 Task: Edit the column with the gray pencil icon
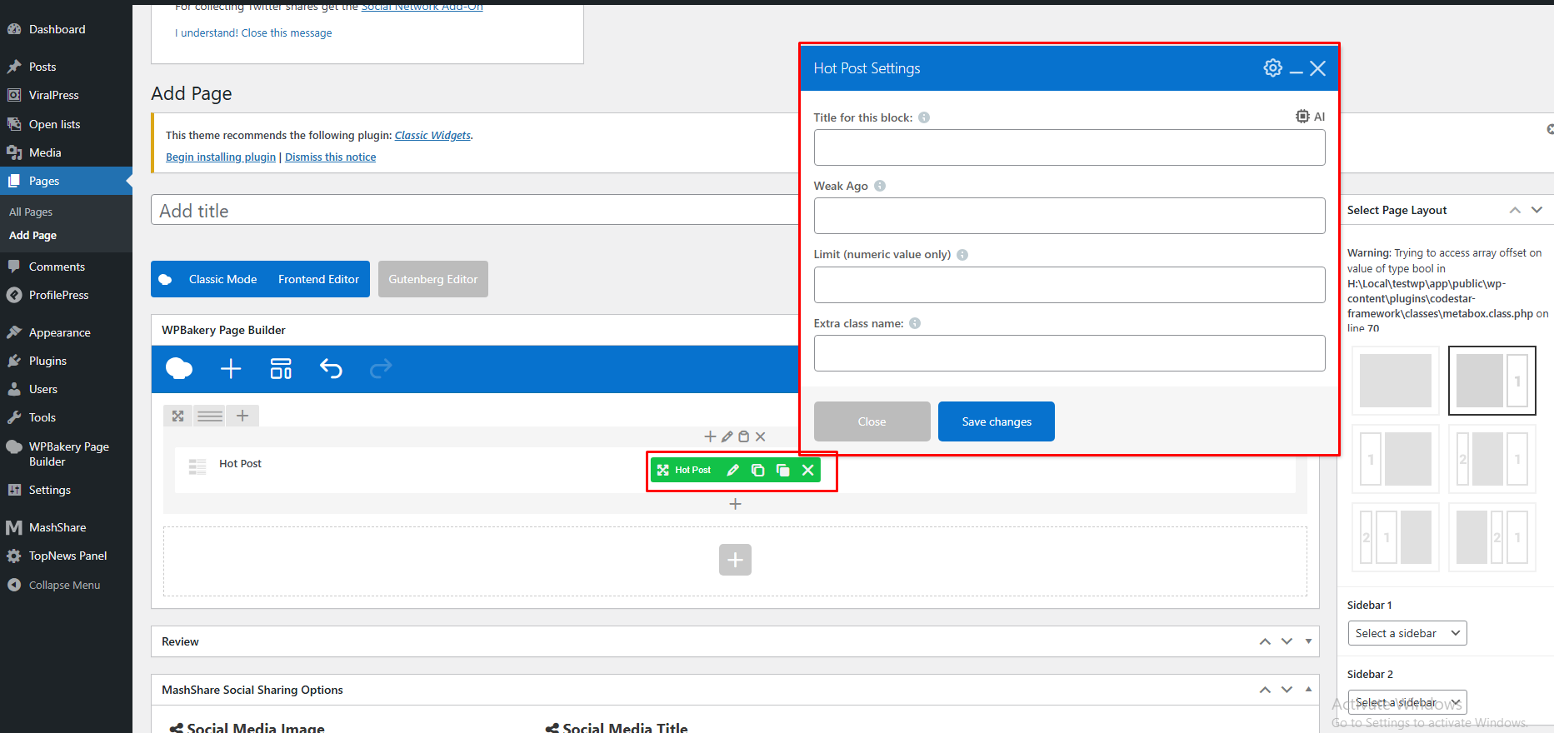pos(727,436)
